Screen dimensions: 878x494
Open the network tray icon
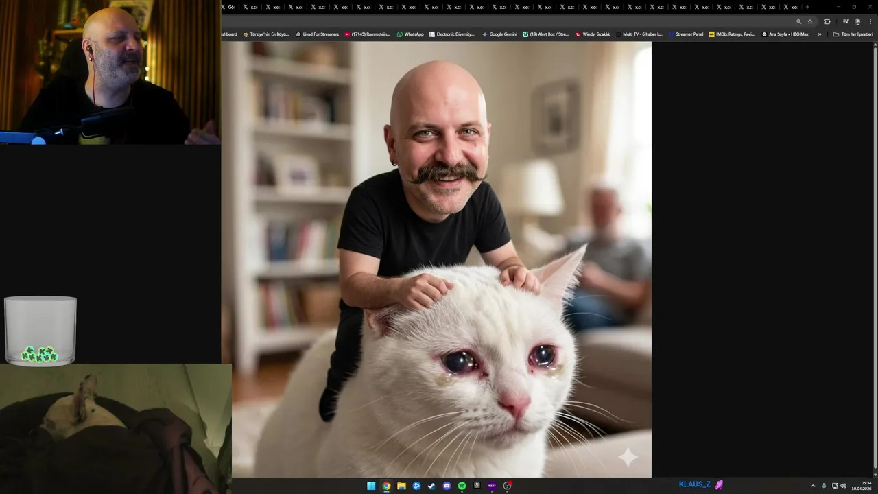[834, 486]
